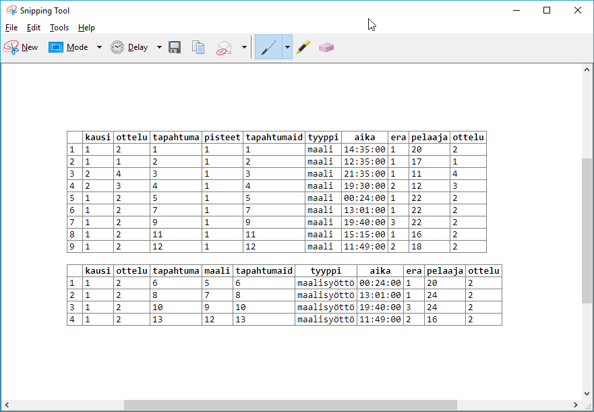Open the Send Snip dropdown arrow

coord(244,47)
